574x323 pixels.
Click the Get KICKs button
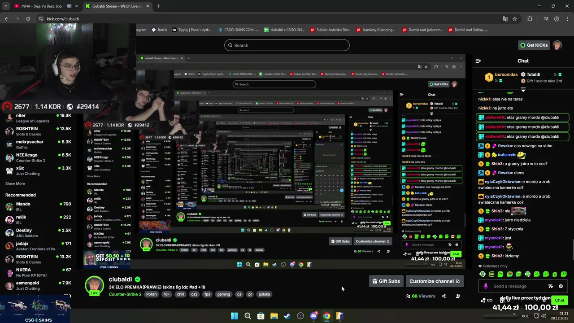[534, 45]
